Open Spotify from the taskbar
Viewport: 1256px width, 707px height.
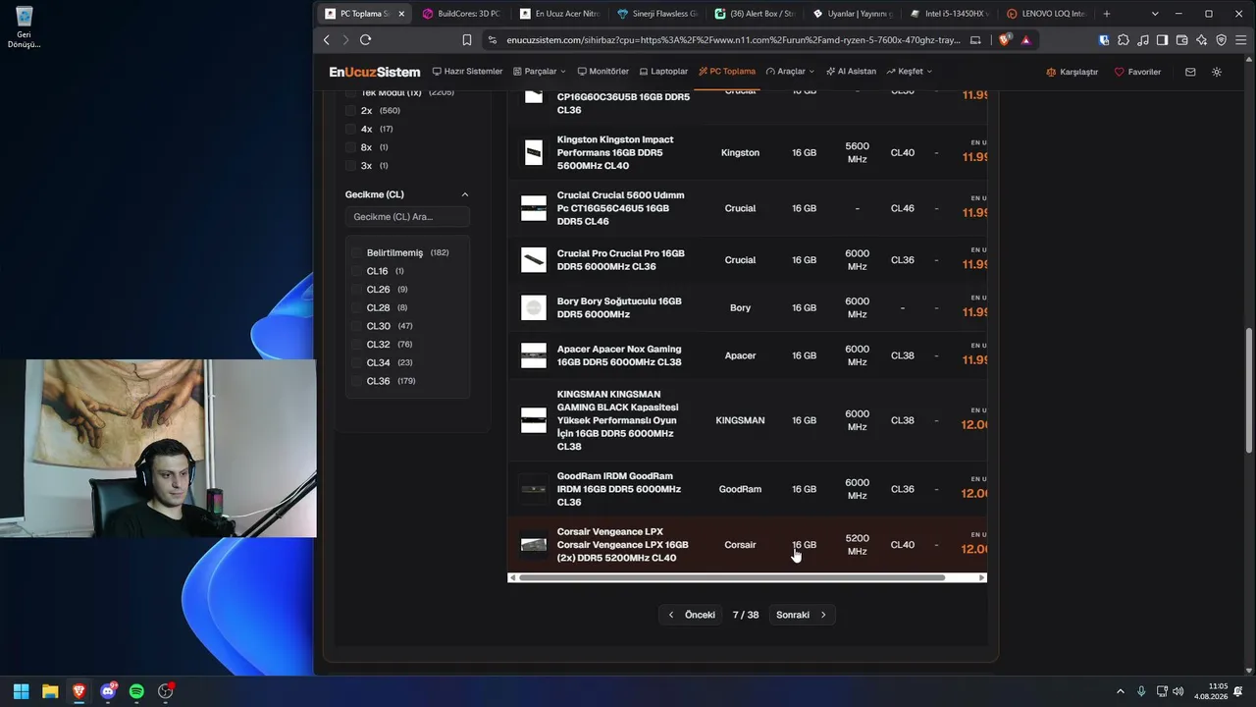click(136, 691)
